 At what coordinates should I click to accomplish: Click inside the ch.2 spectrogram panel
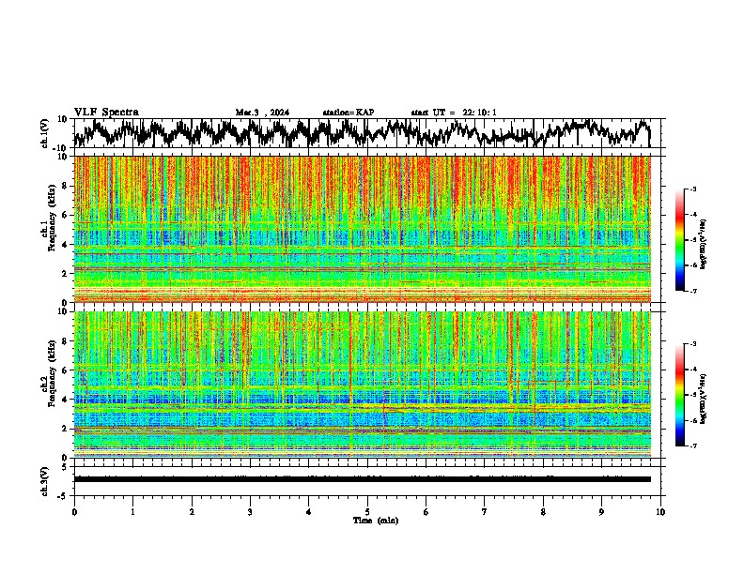362,385
